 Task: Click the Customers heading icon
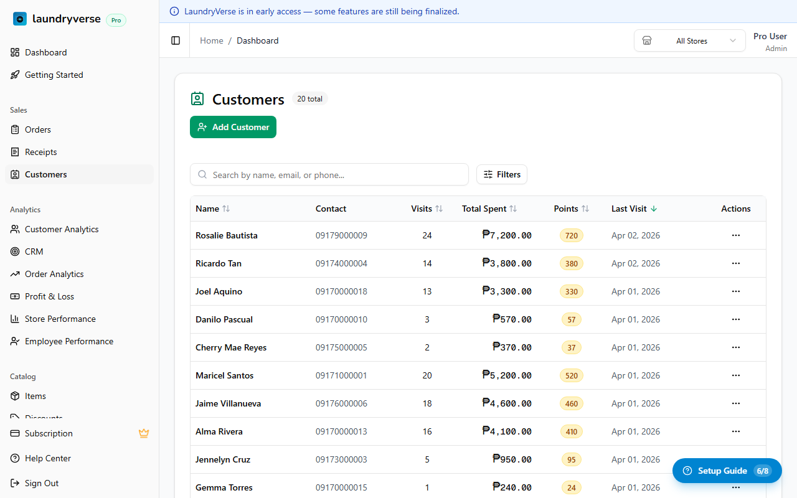[x=197, y=99]
